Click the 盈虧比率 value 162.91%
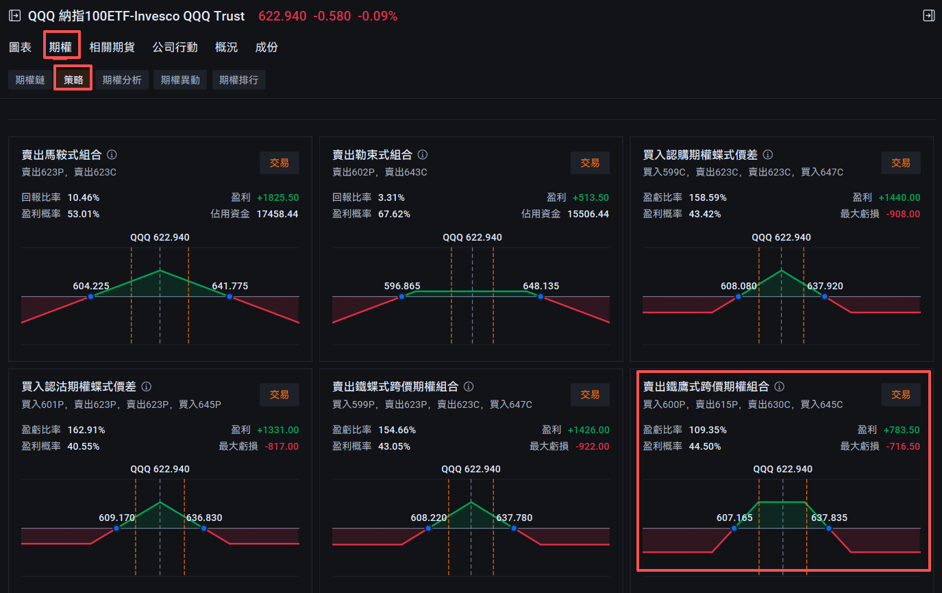Viewport: 942px width, 593px height. 86,430
